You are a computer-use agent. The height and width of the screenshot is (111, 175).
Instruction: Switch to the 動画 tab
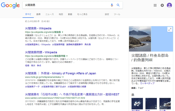point(70,14)
